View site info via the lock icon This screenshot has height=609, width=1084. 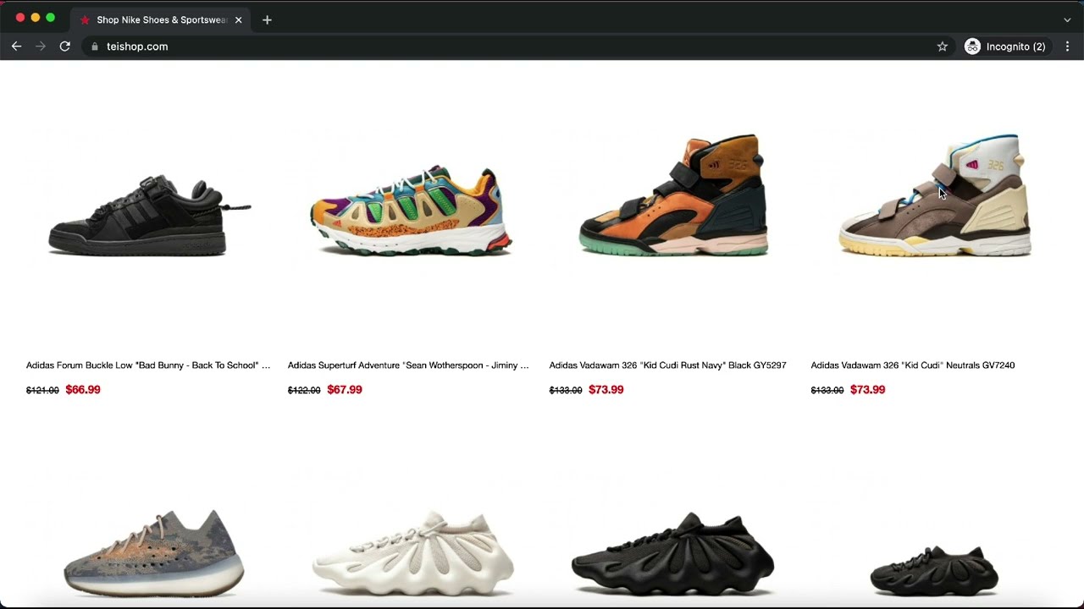(95, 47)
